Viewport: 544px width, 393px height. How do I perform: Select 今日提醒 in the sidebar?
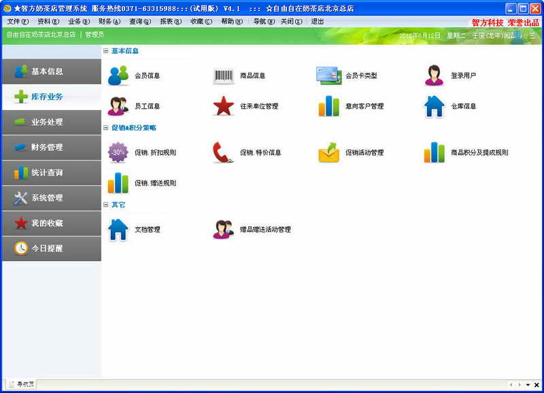pos(52,248)
